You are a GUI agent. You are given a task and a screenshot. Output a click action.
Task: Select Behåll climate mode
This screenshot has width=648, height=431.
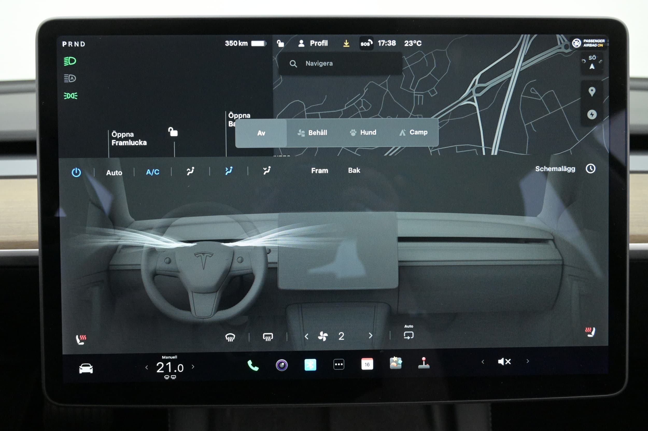312,133
